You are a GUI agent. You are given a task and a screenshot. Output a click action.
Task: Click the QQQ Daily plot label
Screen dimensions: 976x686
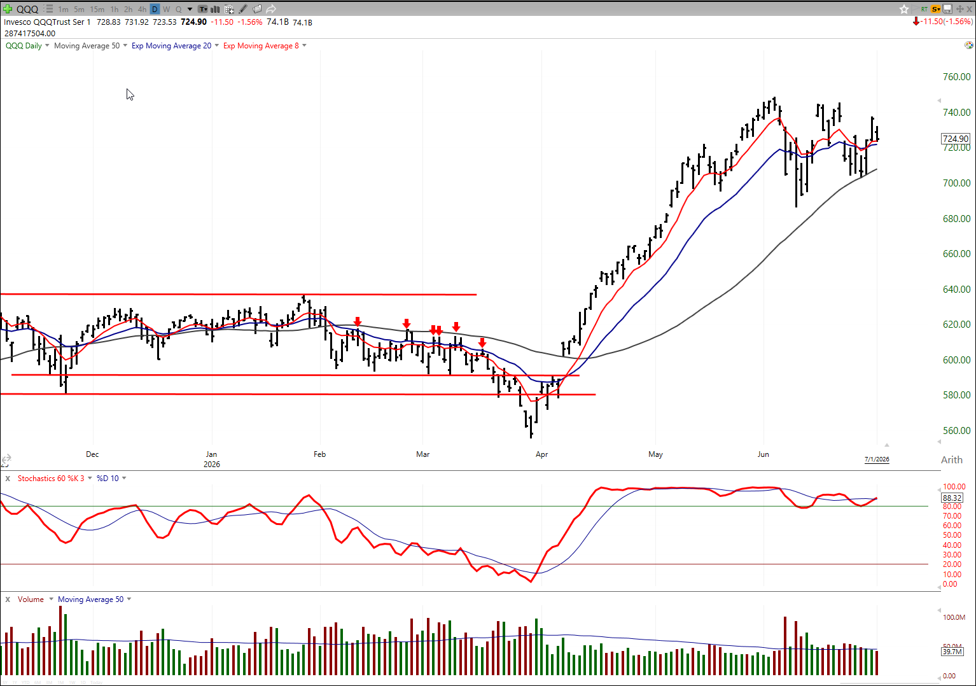point(24,46)
